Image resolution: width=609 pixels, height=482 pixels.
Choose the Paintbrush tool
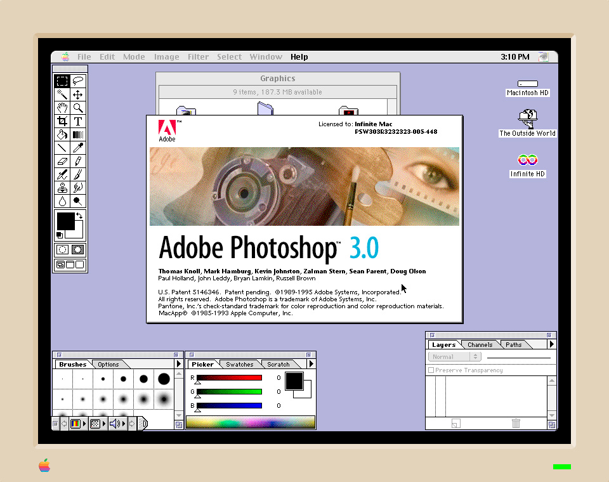tap(77, 174)
